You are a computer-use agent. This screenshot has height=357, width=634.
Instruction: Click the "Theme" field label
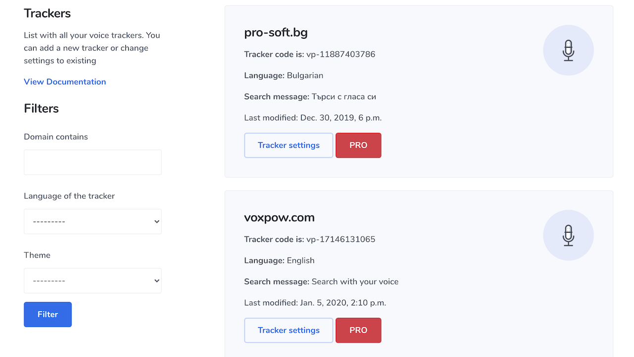(37, 255)
